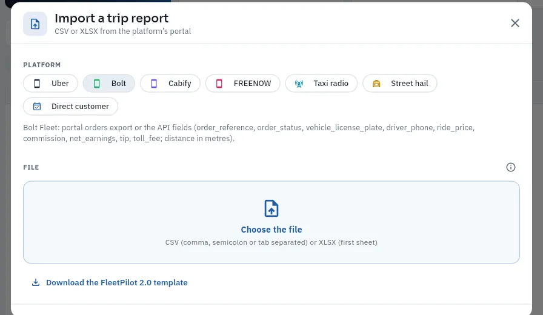The width and height of the screenshot is (543, 315).
Task: Click the PLATFORM section label
Action: [42, 65]
